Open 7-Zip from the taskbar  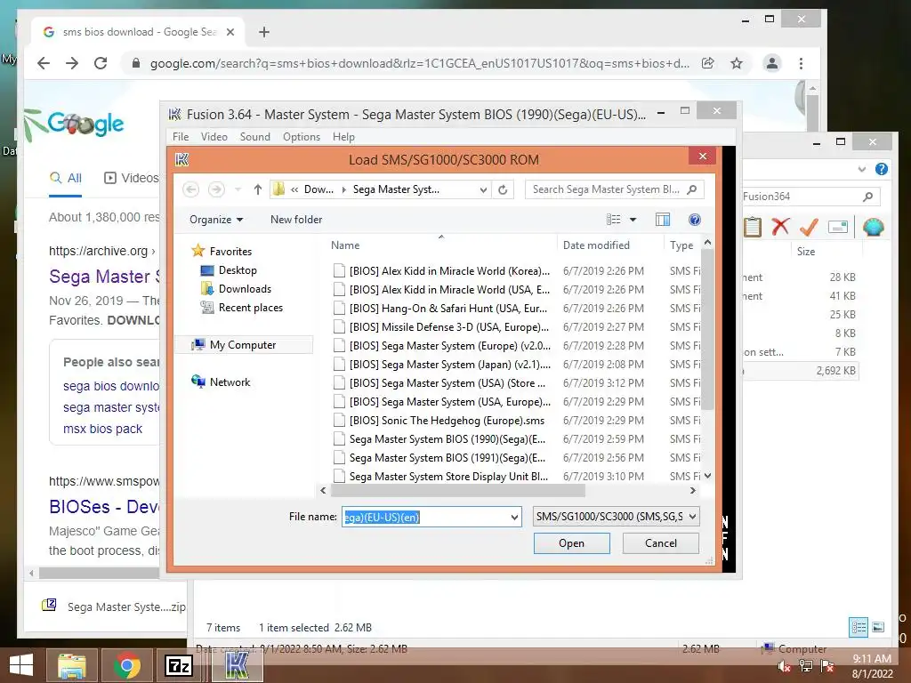click(x=178, y=665)
